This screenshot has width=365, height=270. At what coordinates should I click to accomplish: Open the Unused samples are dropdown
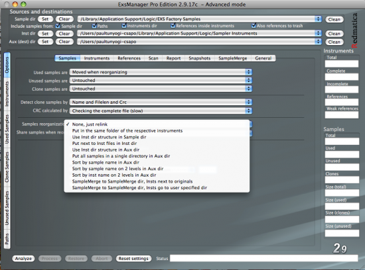[161, 80]
